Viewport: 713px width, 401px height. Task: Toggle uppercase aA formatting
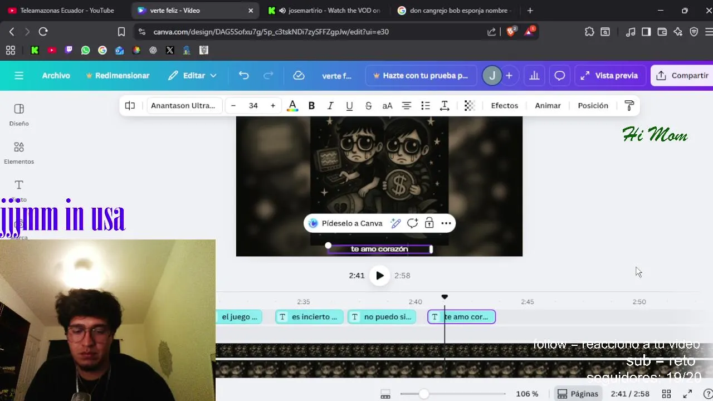tap(387, 105)
